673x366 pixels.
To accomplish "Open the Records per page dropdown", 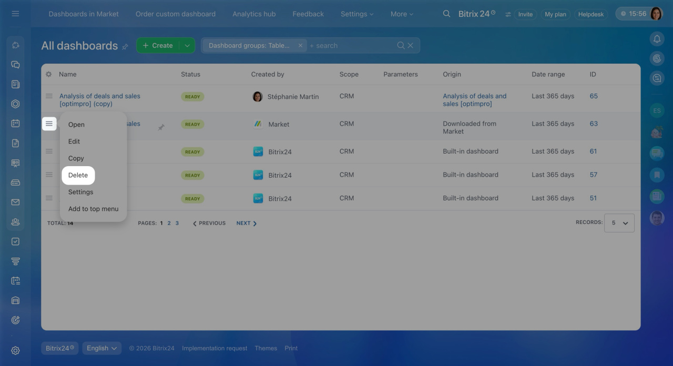I will (619, 223).
